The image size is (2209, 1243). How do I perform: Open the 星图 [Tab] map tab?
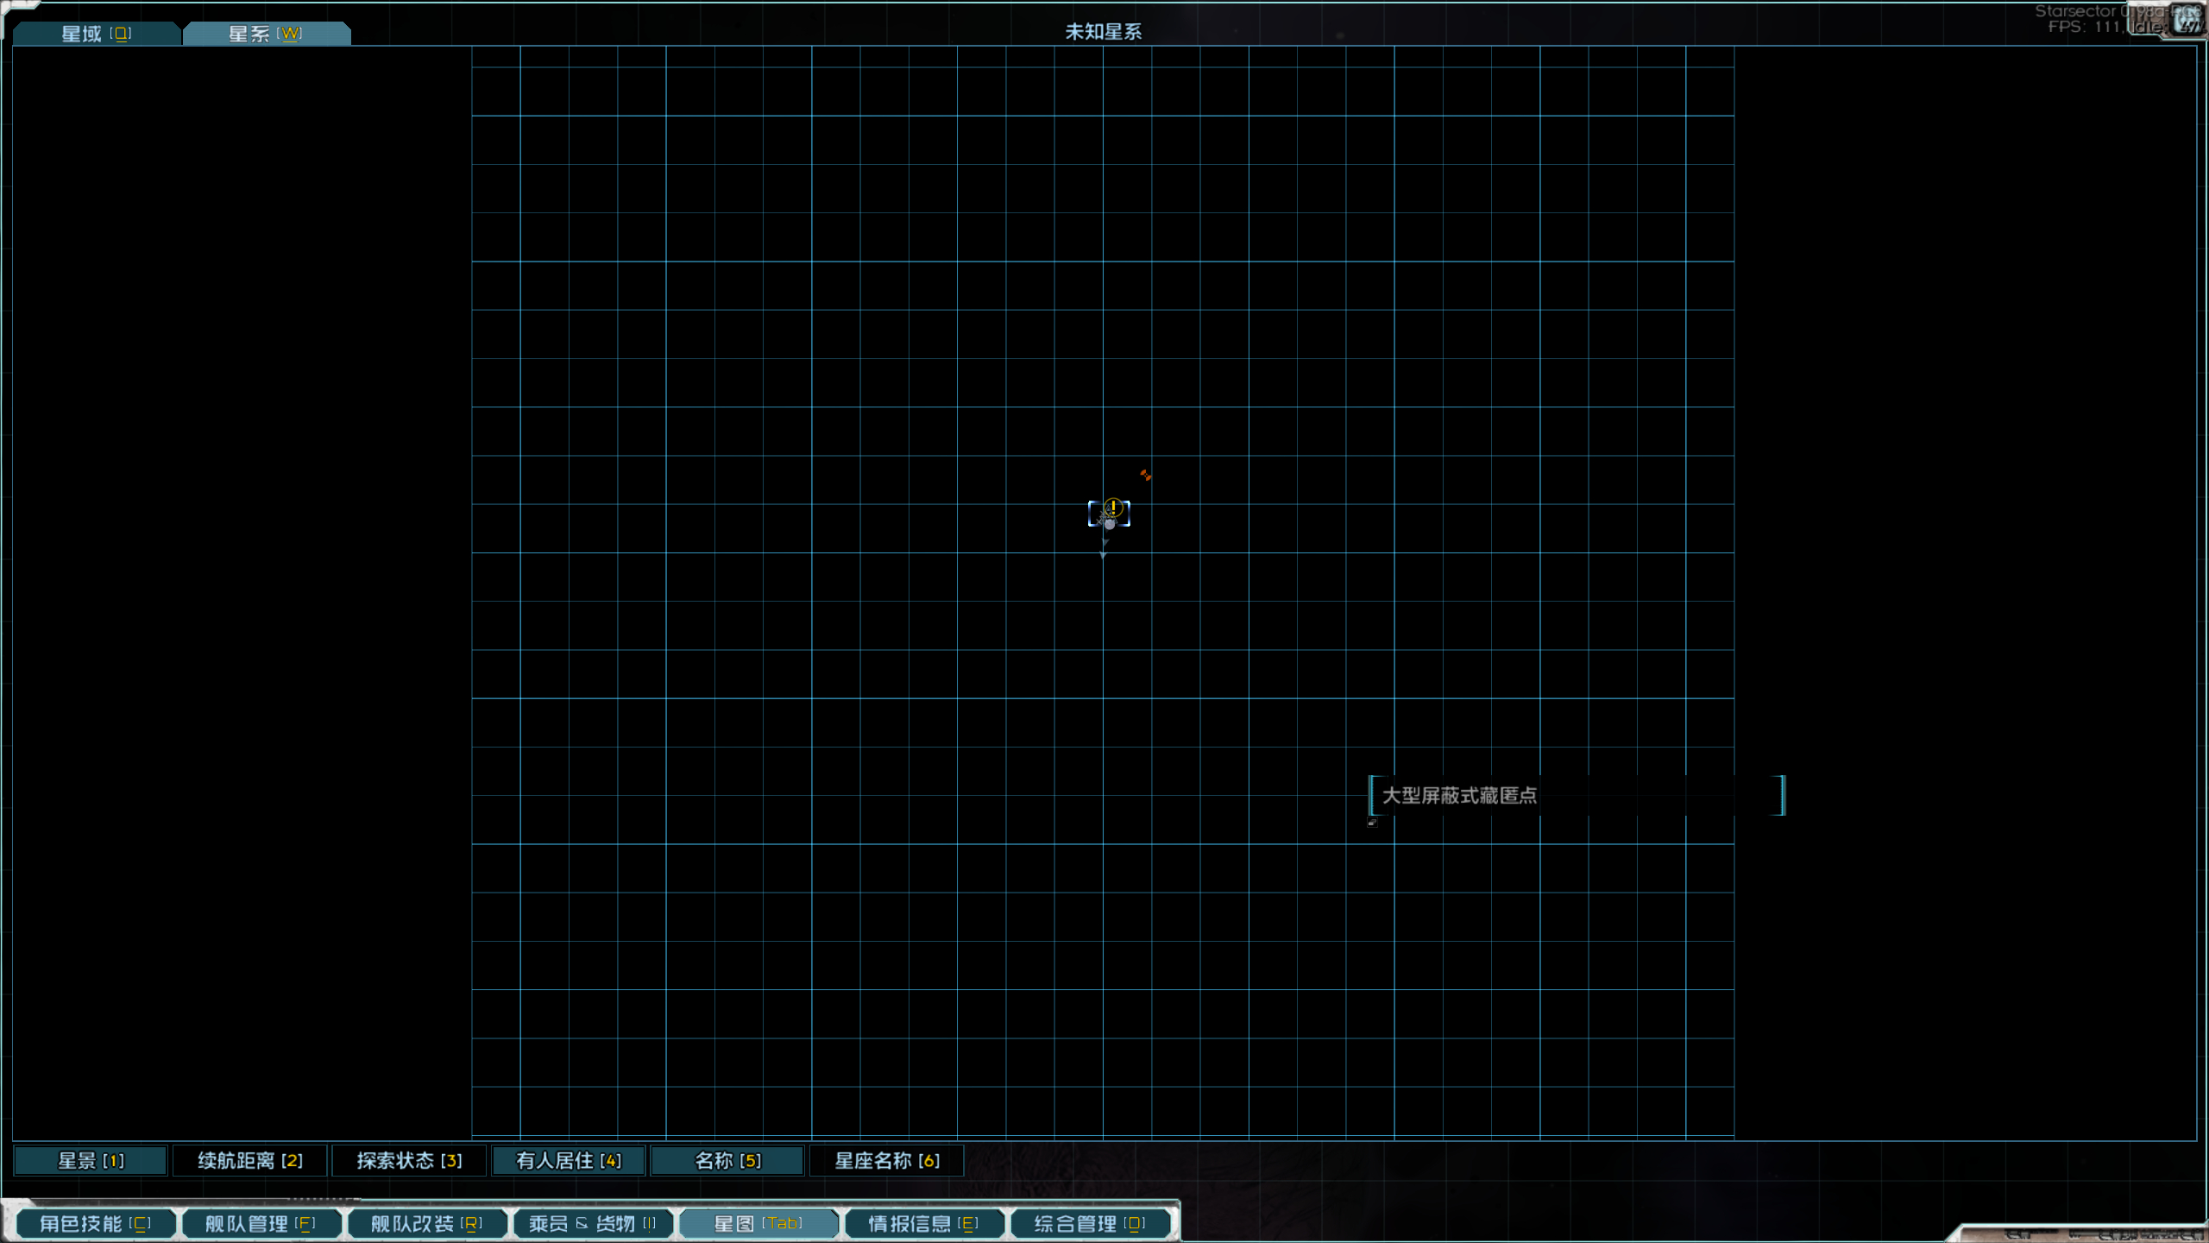coord(758,1224)
